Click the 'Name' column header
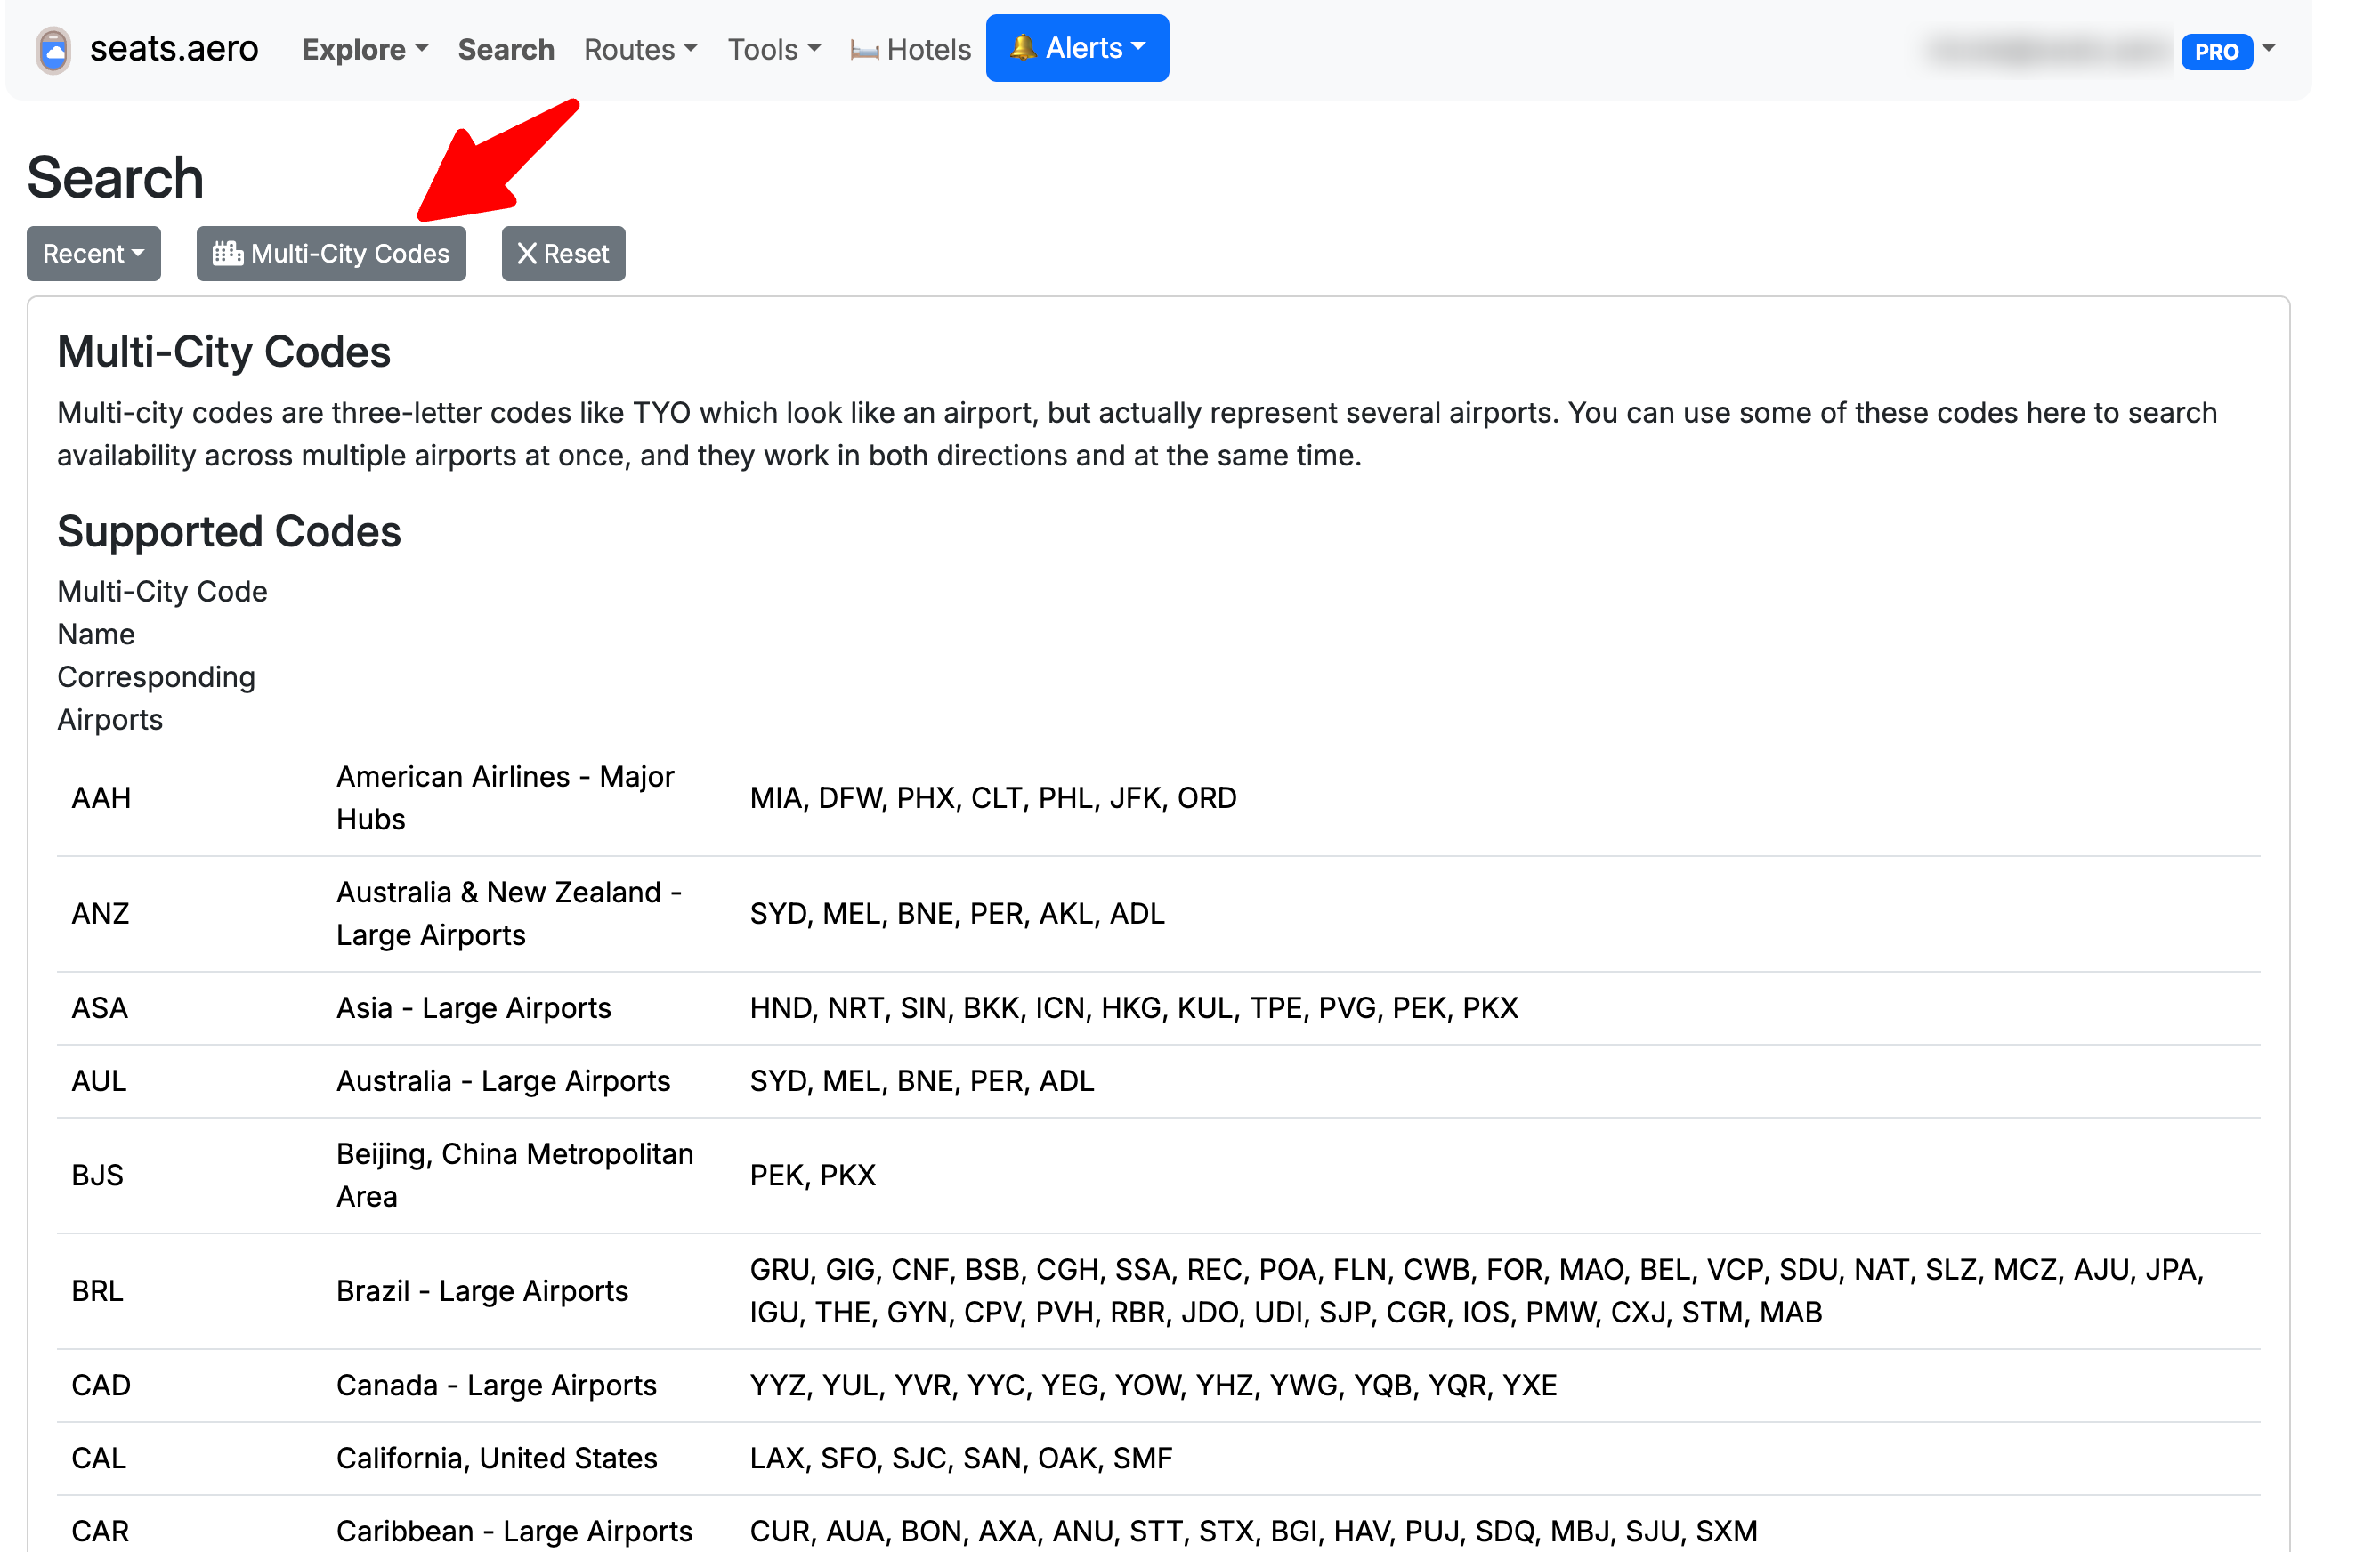The height and width of the screenshot is (1552, 2380). 96,635
